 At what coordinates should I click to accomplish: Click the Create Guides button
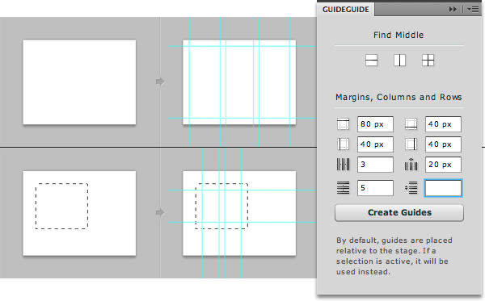(399, 213)
